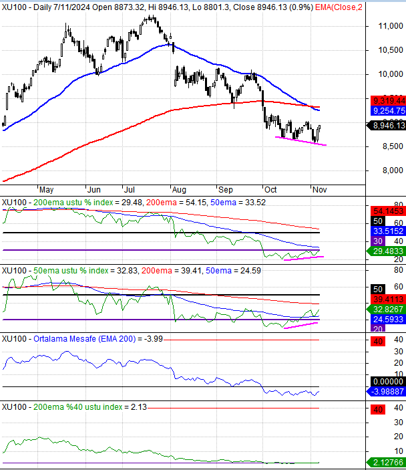Viewport: 406px width, 470px height.
Task: Select the green 32.8267 value tag
Action: click(x=386, y=309)
